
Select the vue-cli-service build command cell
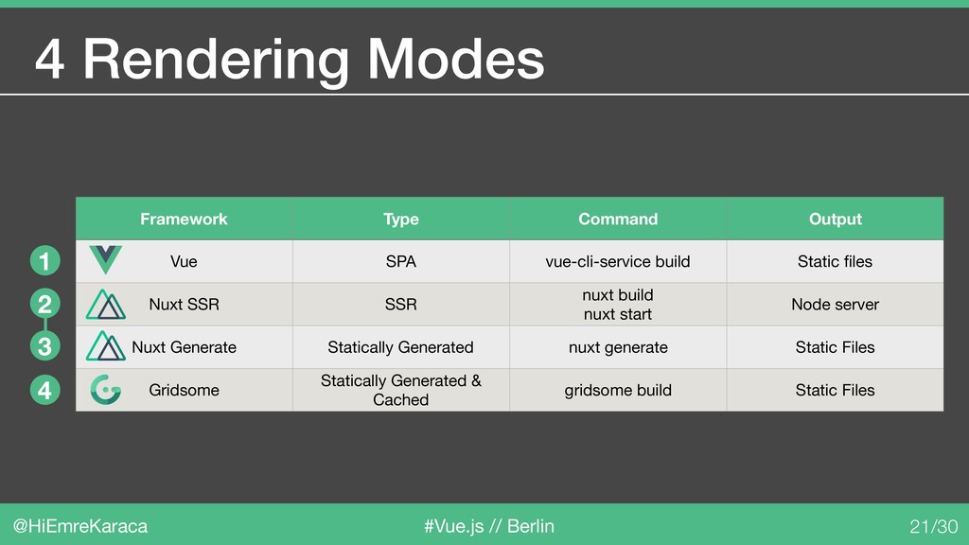[618, 261]
